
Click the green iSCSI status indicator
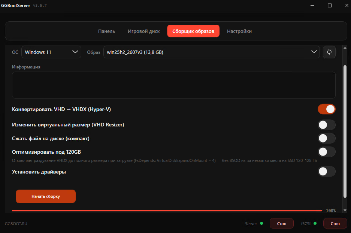315,223
